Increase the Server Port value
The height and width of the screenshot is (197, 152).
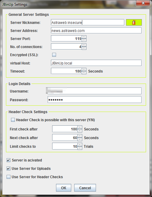pos(84,37)
